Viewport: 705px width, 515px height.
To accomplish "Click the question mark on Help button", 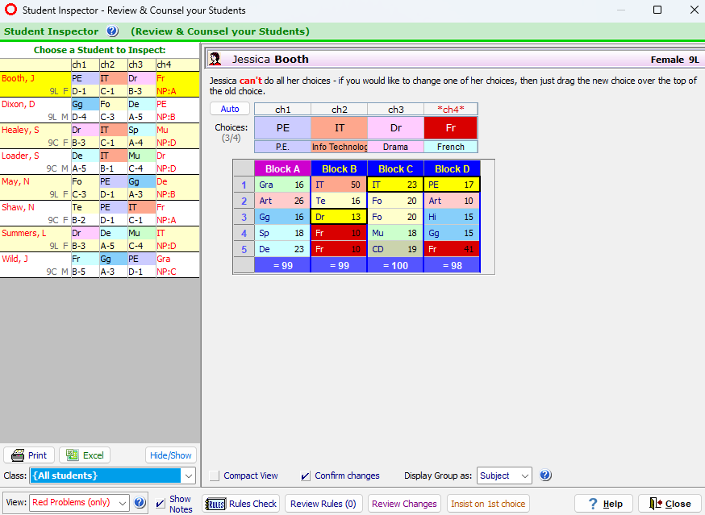I will 593,504.
